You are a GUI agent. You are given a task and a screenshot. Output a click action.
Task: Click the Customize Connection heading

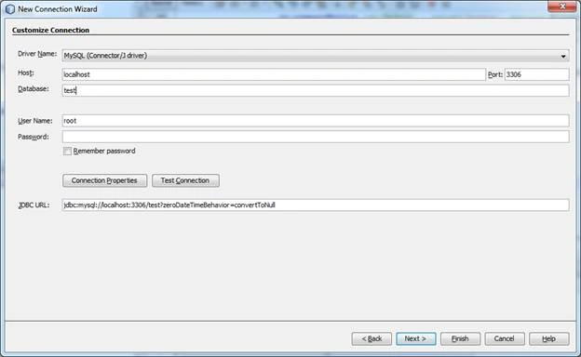point(50,31)
